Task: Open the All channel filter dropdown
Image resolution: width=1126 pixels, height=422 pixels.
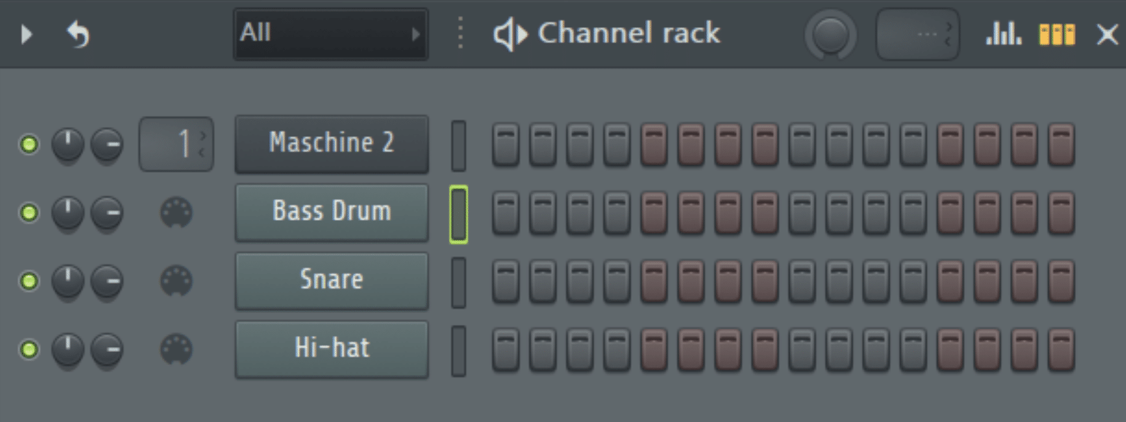Action: pyautogui.click(x=330, y=33)
